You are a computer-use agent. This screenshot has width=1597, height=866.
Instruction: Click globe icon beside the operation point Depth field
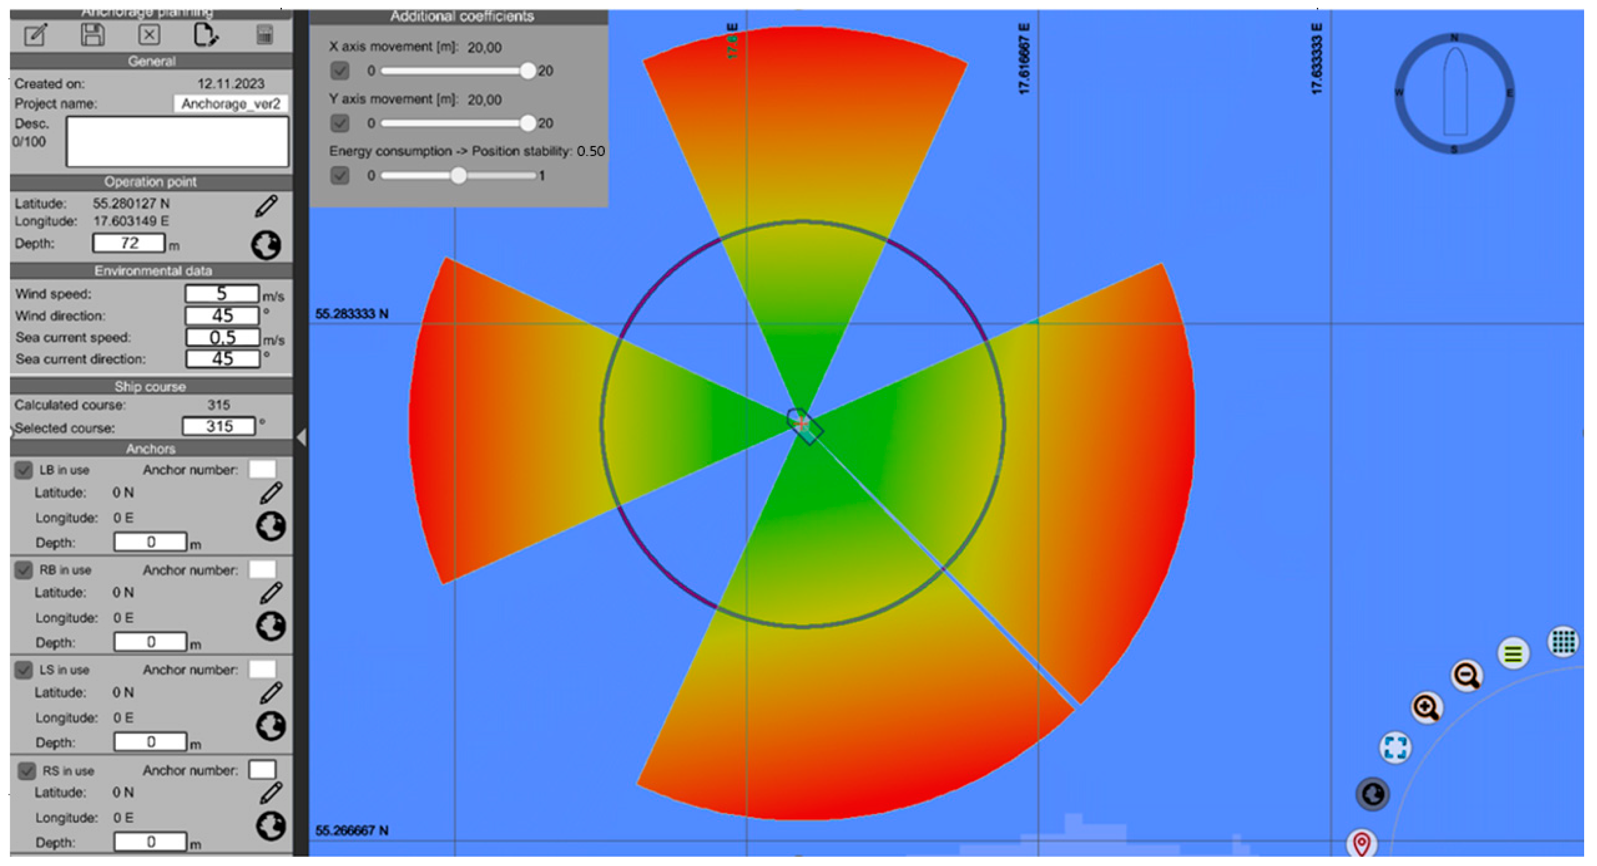coord(266,245)
